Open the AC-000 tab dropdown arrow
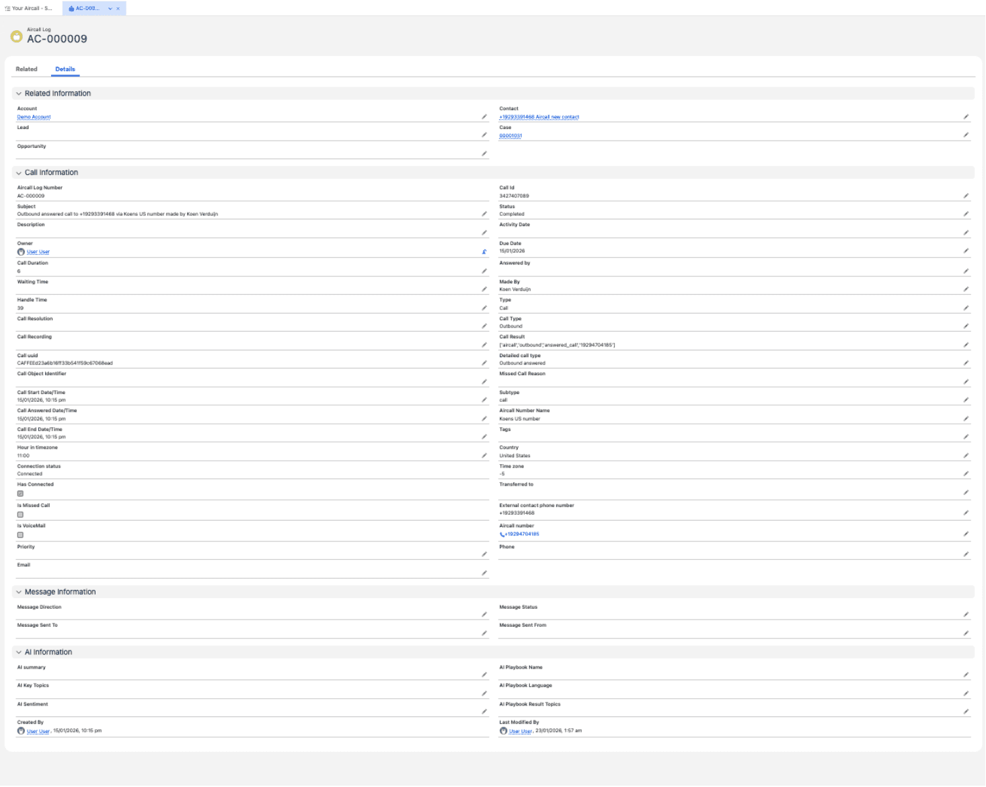This screenshot has width=986, height=787. [109, 9]
